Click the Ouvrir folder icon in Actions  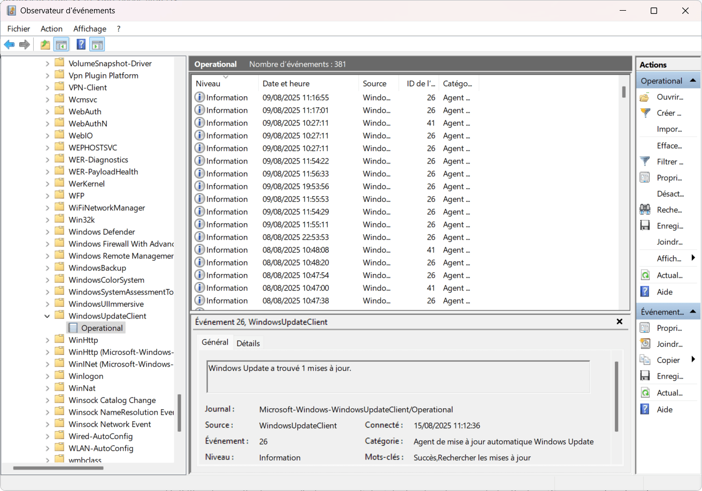(645, 97)
